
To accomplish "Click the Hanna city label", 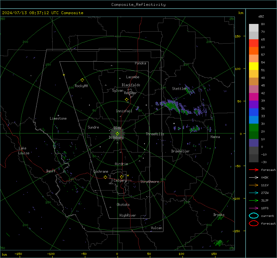I will coord(215,137).
